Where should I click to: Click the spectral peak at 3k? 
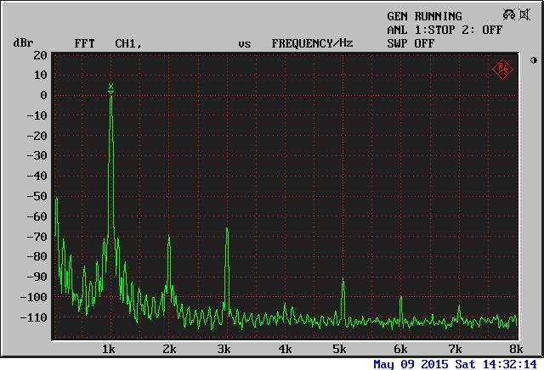pyautogui.click(x=226, y=230)
